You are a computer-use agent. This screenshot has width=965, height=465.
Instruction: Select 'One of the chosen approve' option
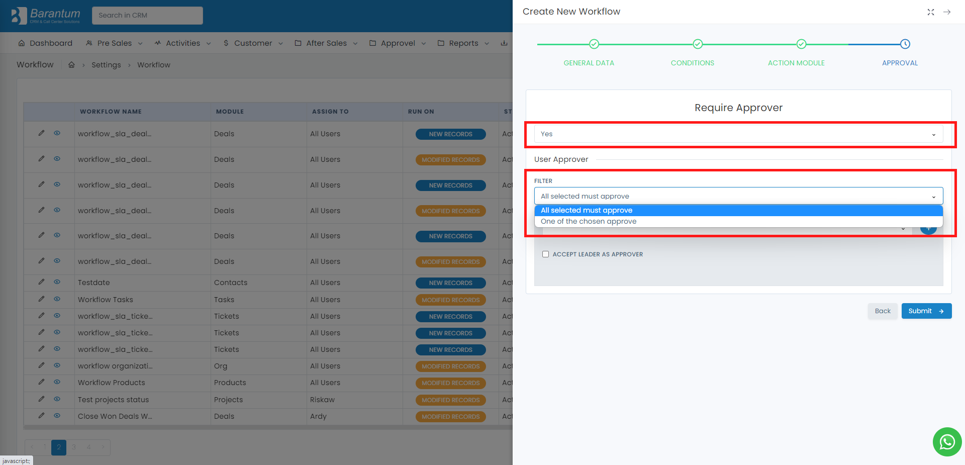[588, 222]
